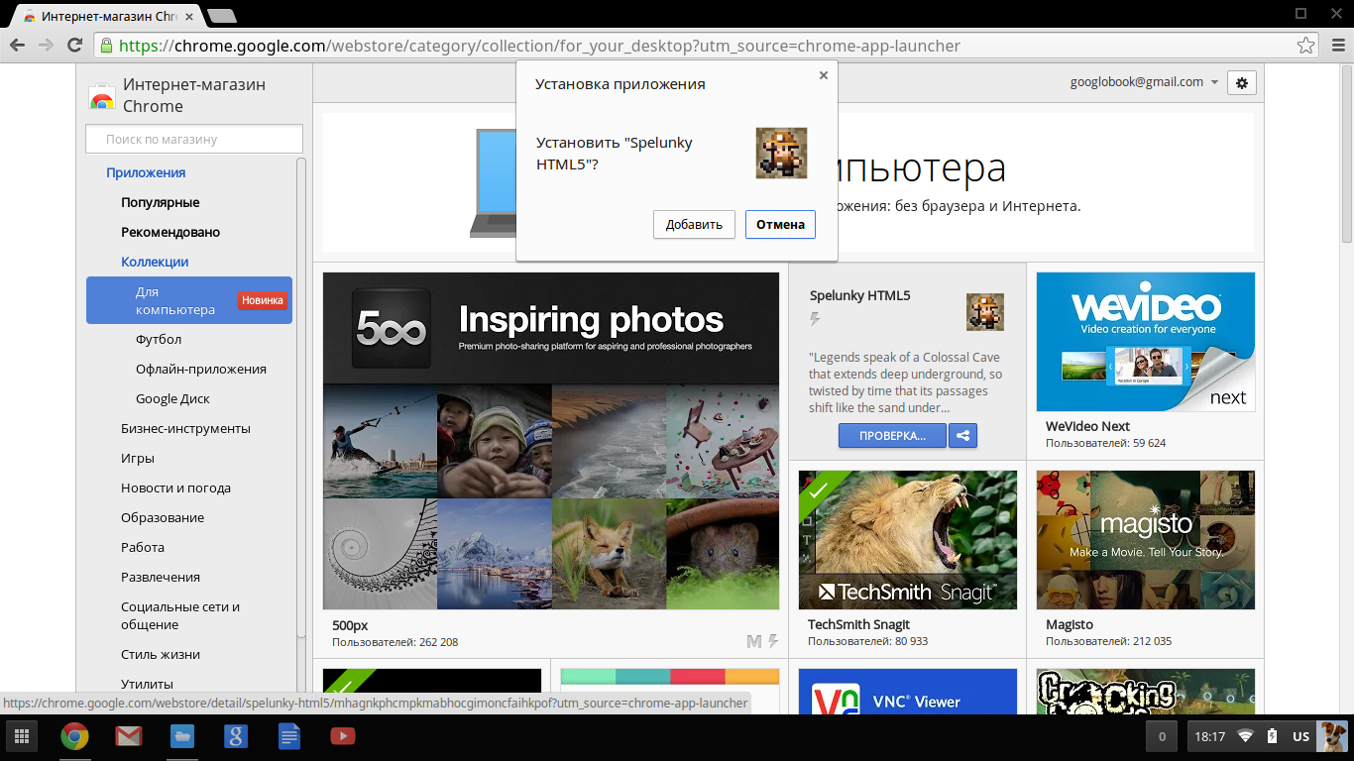
Task: Bookmark page with star icon
Action: (1306, 46)
